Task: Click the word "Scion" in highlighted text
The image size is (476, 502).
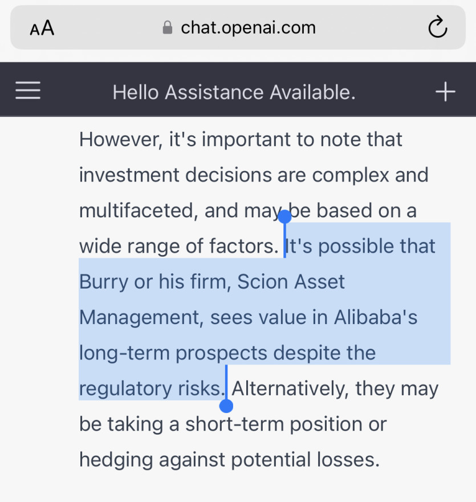Action: (263, 282)
